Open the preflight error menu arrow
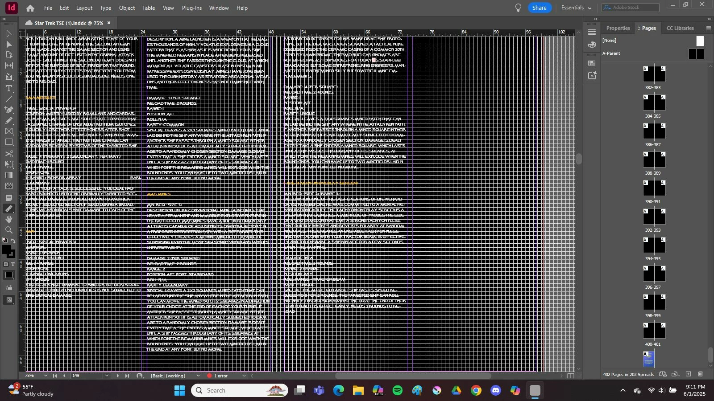 point(244,376)
